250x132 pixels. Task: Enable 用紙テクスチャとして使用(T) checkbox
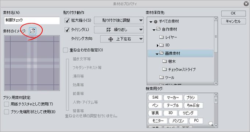click(x=7, y=104)
